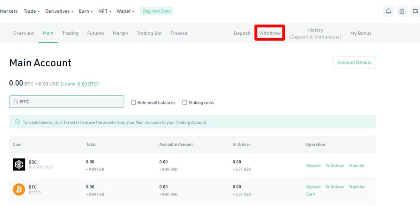
Task: Switch to the Trading tab
Action: [70, 33]
